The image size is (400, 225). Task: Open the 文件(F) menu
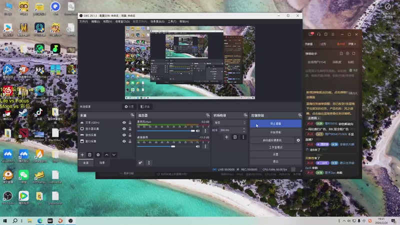coord(83,21)
